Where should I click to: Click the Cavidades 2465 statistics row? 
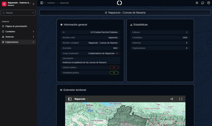160,38
